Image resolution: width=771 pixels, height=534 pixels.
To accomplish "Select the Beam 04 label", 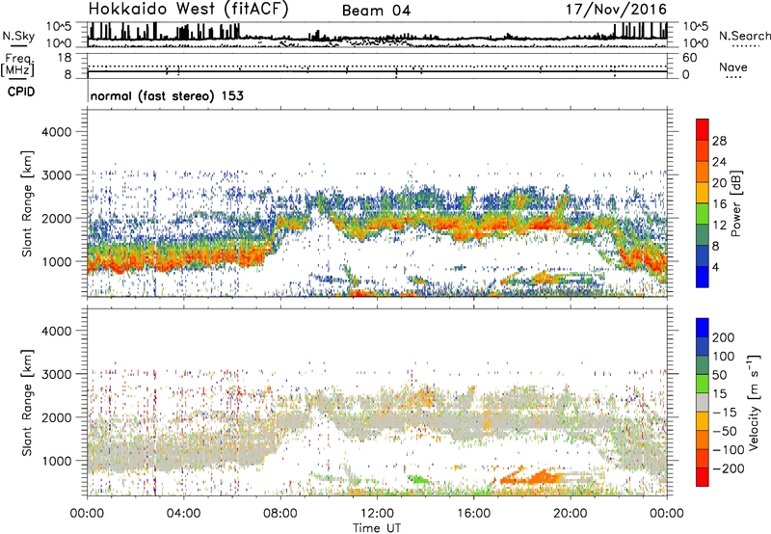I will tap(376, 11).
